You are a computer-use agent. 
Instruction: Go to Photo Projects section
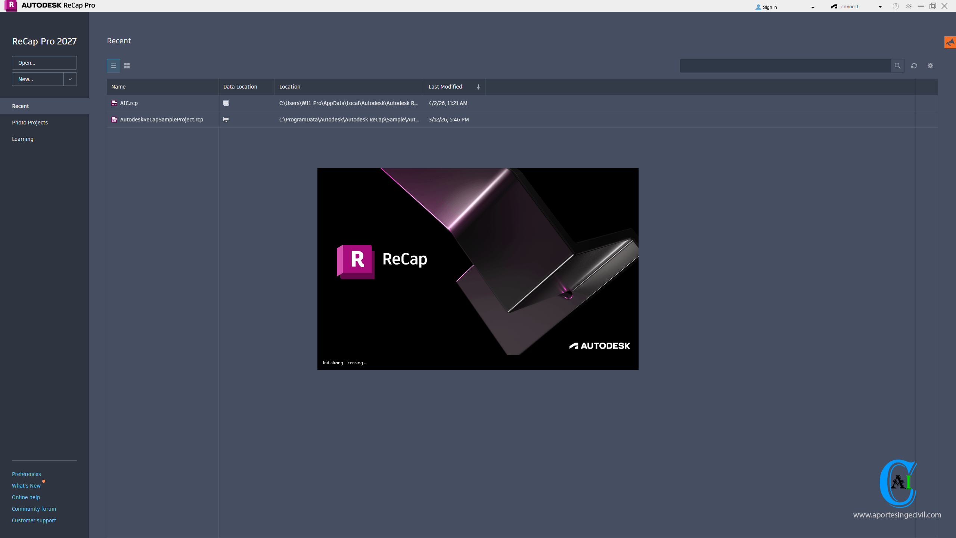[x=30, y=123]
